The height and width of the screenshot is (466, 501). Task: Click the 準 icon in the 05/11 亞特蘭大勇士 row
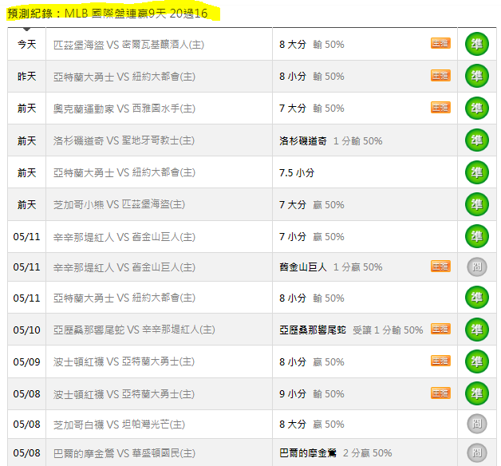pyautogui.click(x=477, y=298)
